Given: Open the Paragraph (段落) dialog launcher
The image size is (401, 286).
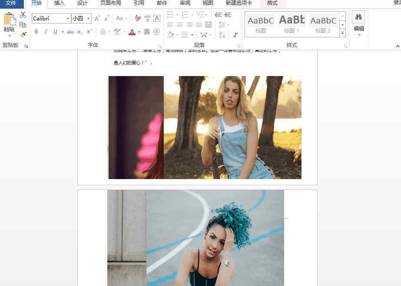Looking at the screenshot, I should [x=239, y=47].
